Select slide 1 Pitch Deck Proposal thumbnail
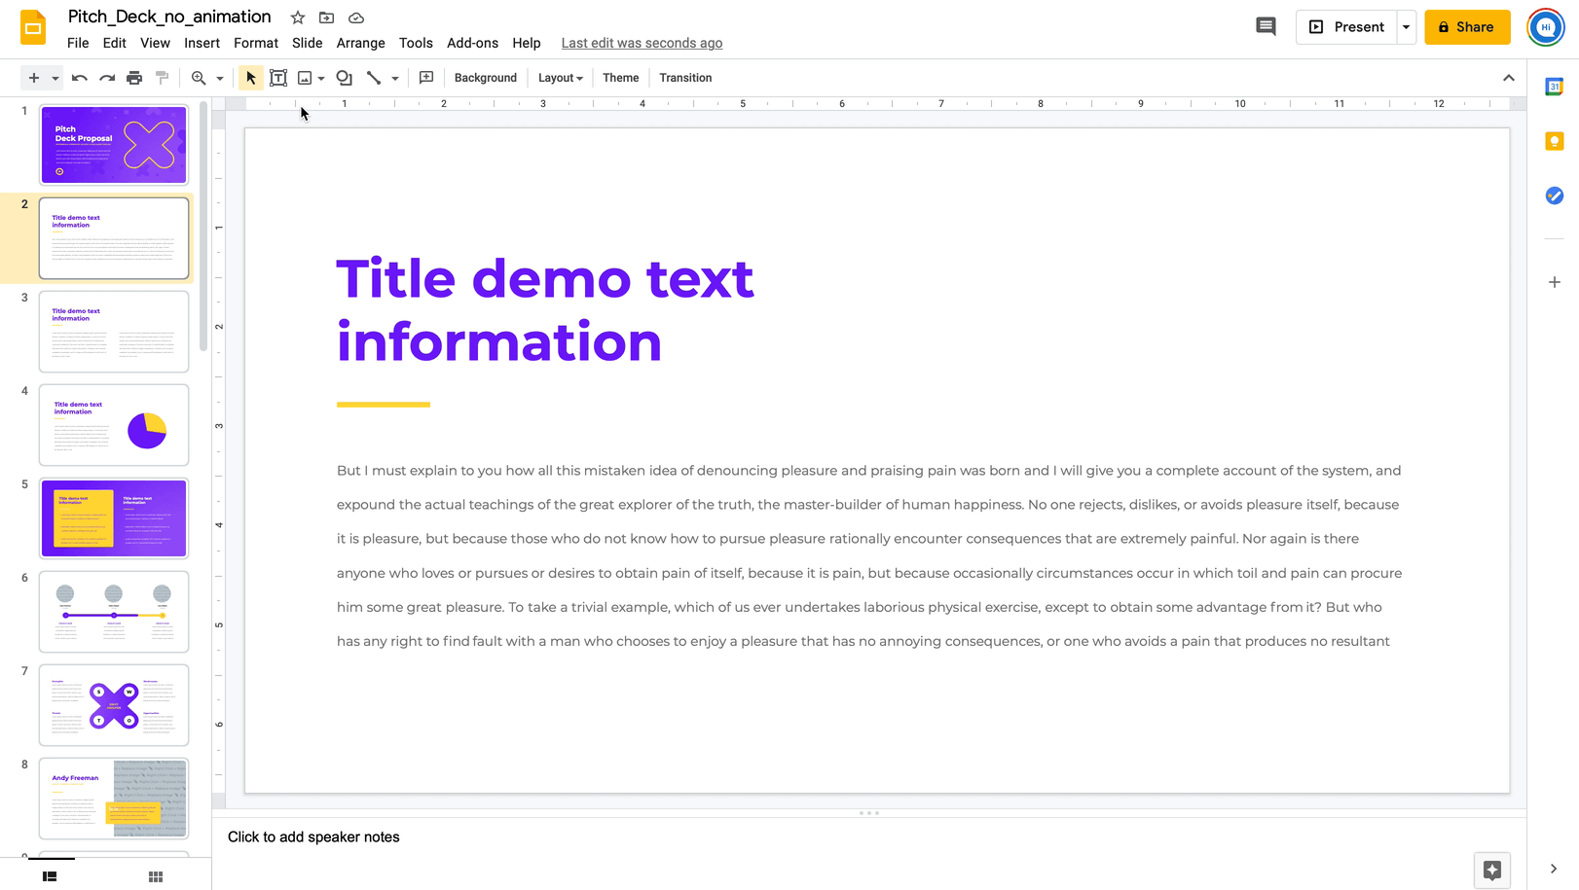Viewport: 1579px width, 890px height. pos(114,145)
